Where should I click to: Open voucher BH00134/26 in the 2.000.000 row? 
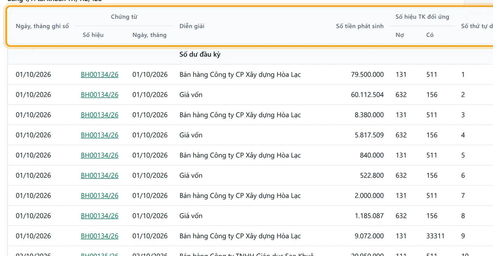(x=100, y=196)
